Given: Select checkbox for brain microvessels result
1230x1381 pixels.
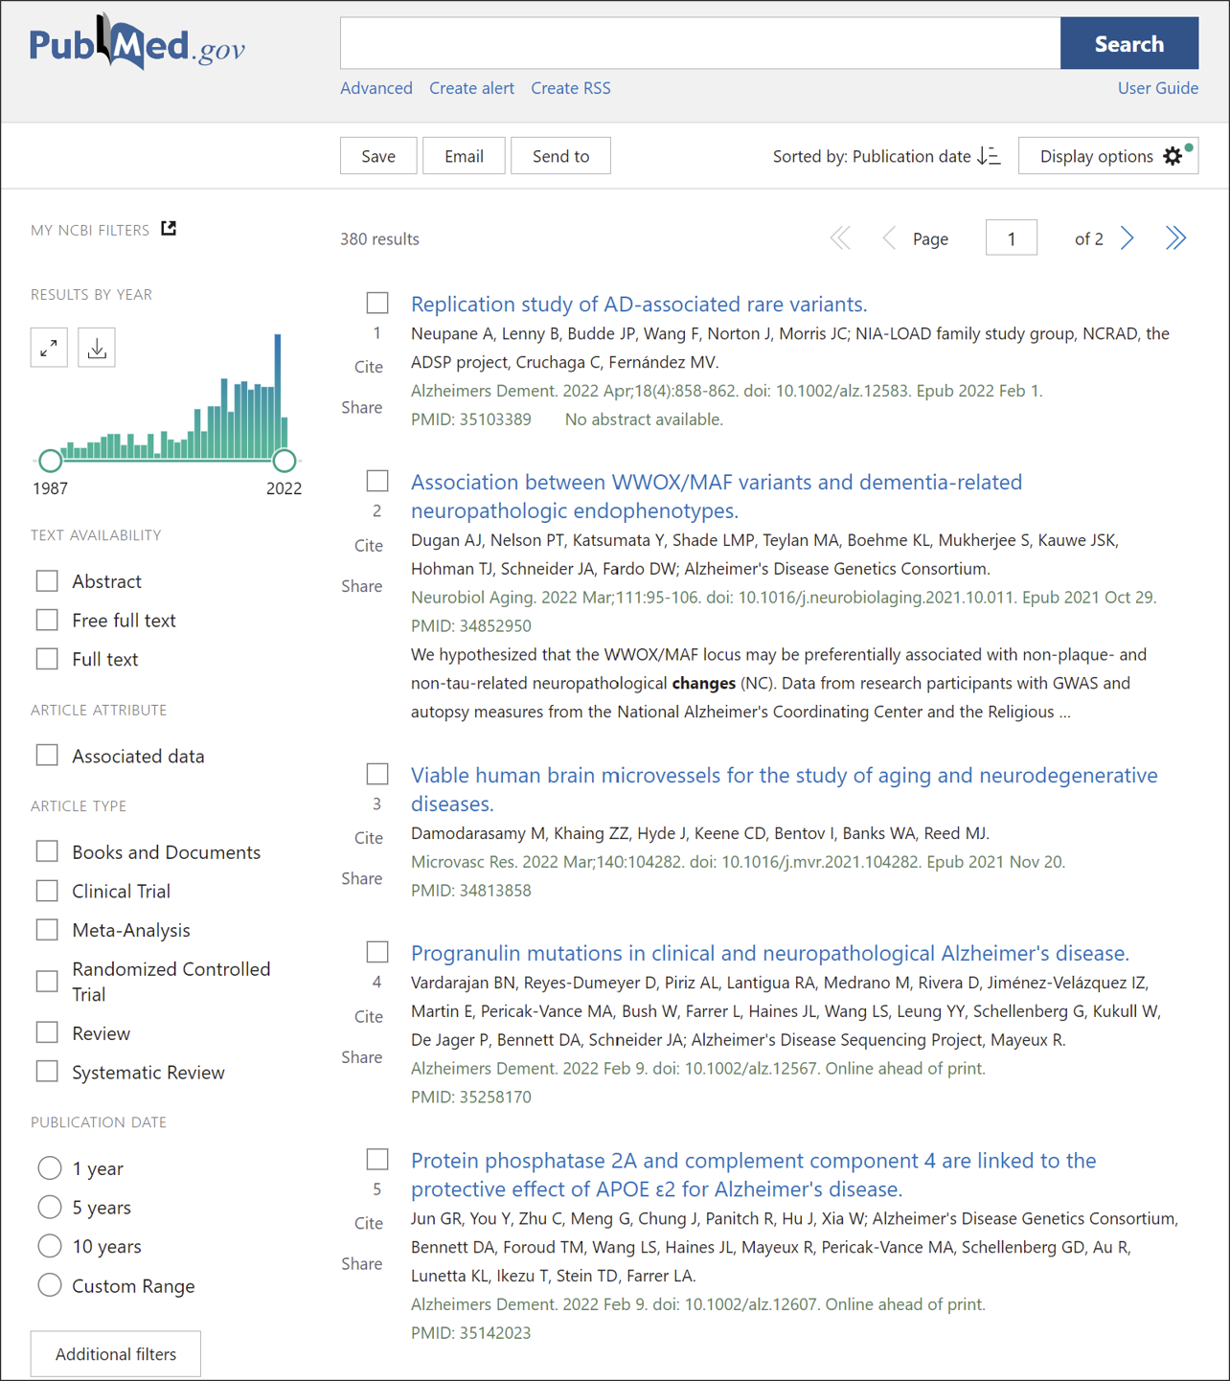Looking at the screenshot, I should coord(377,774).
